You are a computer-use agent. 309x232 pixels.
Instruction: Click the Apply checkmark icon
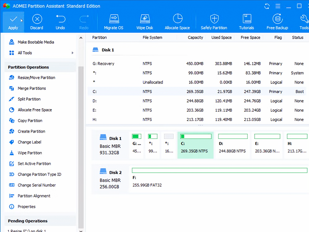click(13, 19)
